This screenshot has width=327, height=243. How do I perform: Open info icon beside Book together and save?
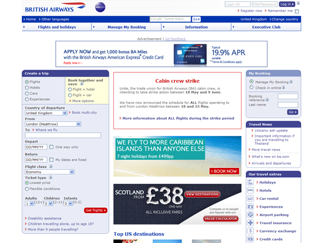(x=82, y=84)
